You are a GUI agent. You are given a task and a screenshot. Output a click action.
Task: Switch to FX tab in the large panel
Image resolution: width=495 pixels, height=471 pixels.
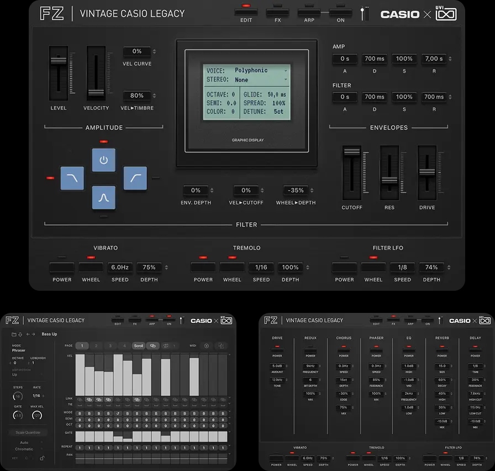pyautogui.click(x=277, y=12)
